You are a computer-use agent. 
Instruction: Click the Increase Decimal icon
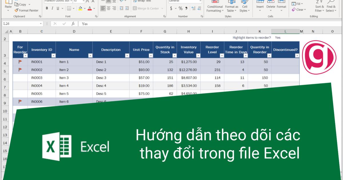[194, 8]
